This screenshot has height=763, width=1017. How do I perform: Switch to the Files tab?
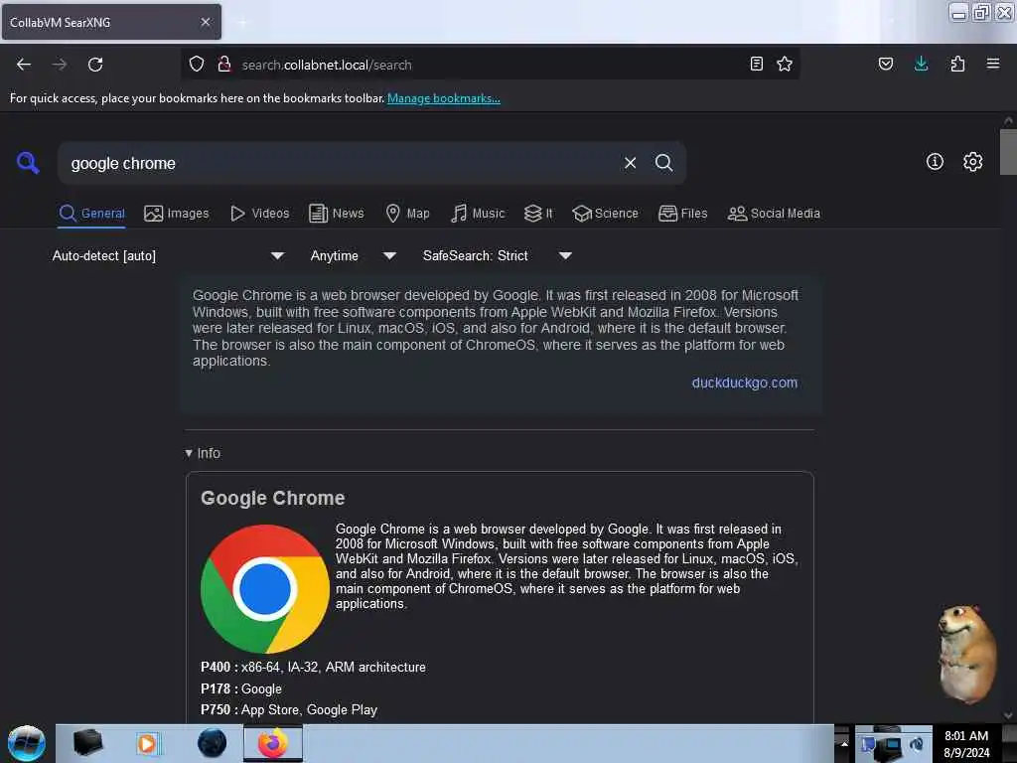682,214
